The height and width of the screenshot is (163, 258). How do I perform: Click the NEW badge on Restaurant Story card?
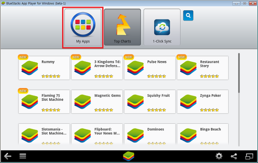point(182,57)
